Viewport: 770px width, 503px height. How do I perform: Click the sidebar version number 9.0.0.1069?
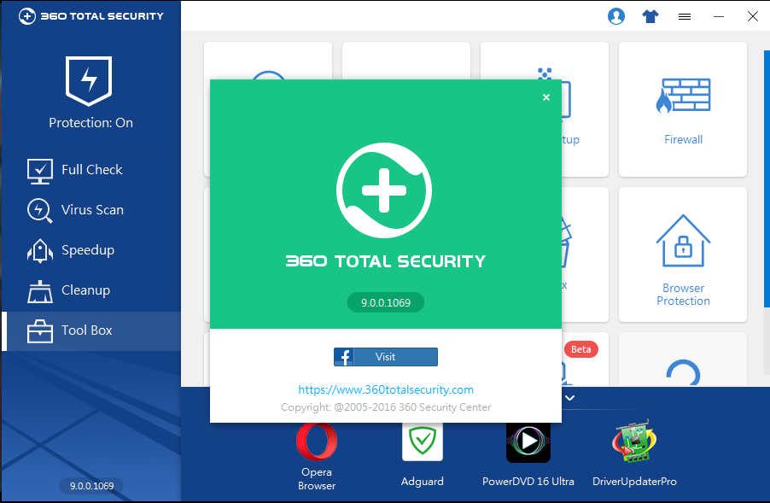point(91,486)
